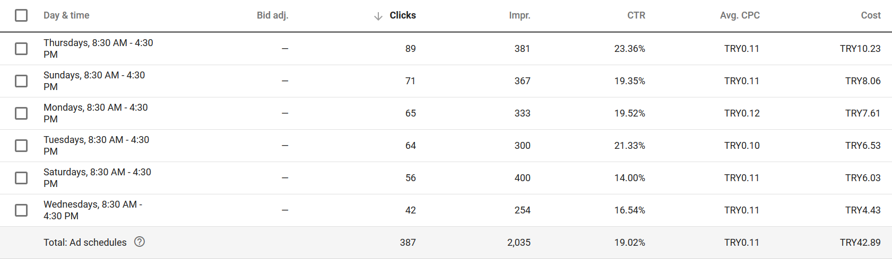
Task: Check the Thursdays schedule row checkbox
Action: tap(21, 49)
